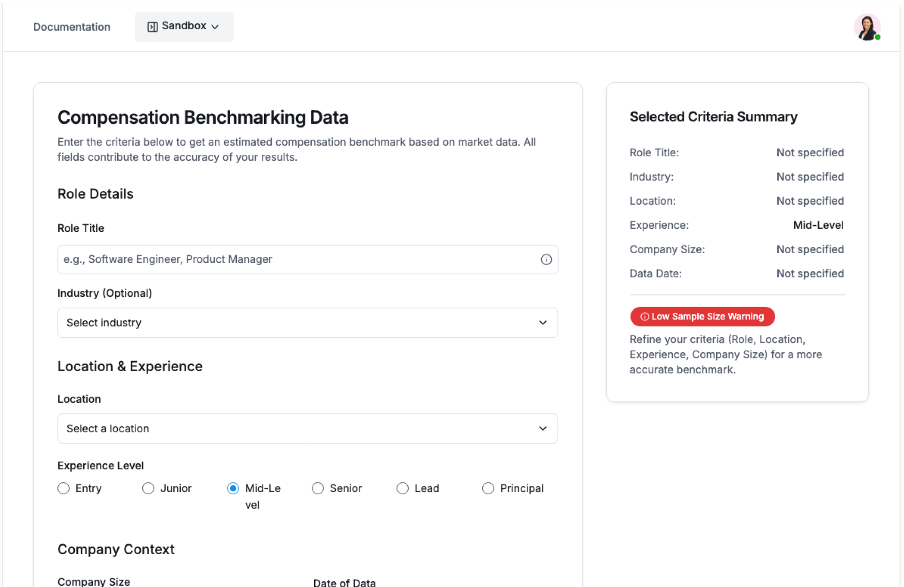Click the green online status dot
The image size is (904, 587).
[x=878, y=37]
